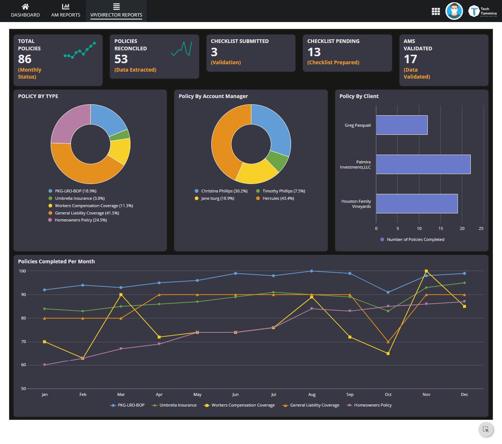Select the bar chart icon for AM Reports
Image resolution: width=502 pixels, height=444 pixels.
[x=65, y=6]
